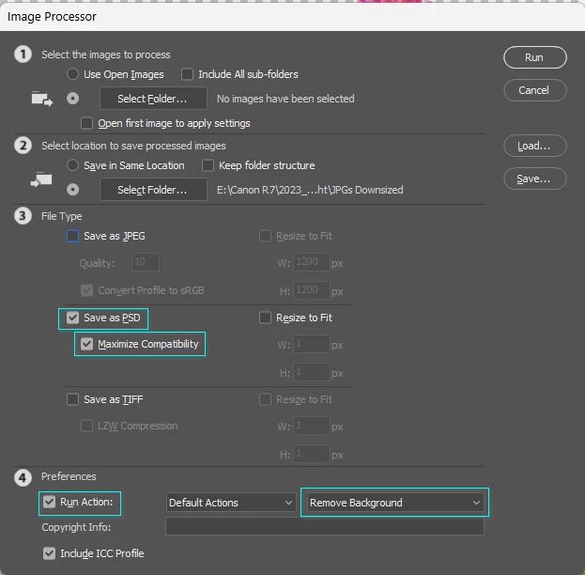Click 'No images have been selected' text

click(x=285, y=99)
